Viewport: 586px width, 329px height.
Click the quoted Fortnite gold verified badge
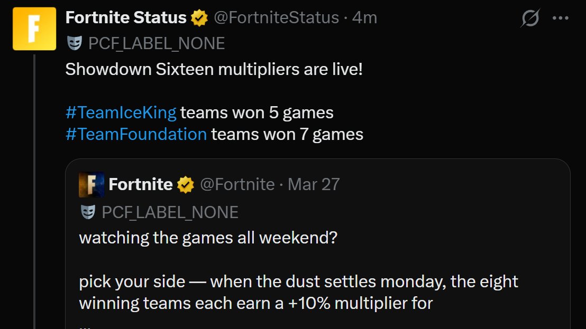point(185,185)
